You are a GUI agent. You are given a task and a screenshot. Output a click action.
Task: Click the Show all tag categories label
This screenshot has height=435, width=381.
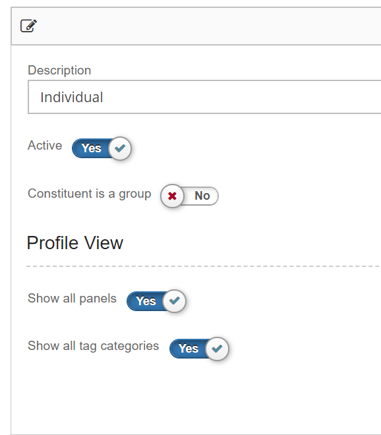tap(93, 346)
